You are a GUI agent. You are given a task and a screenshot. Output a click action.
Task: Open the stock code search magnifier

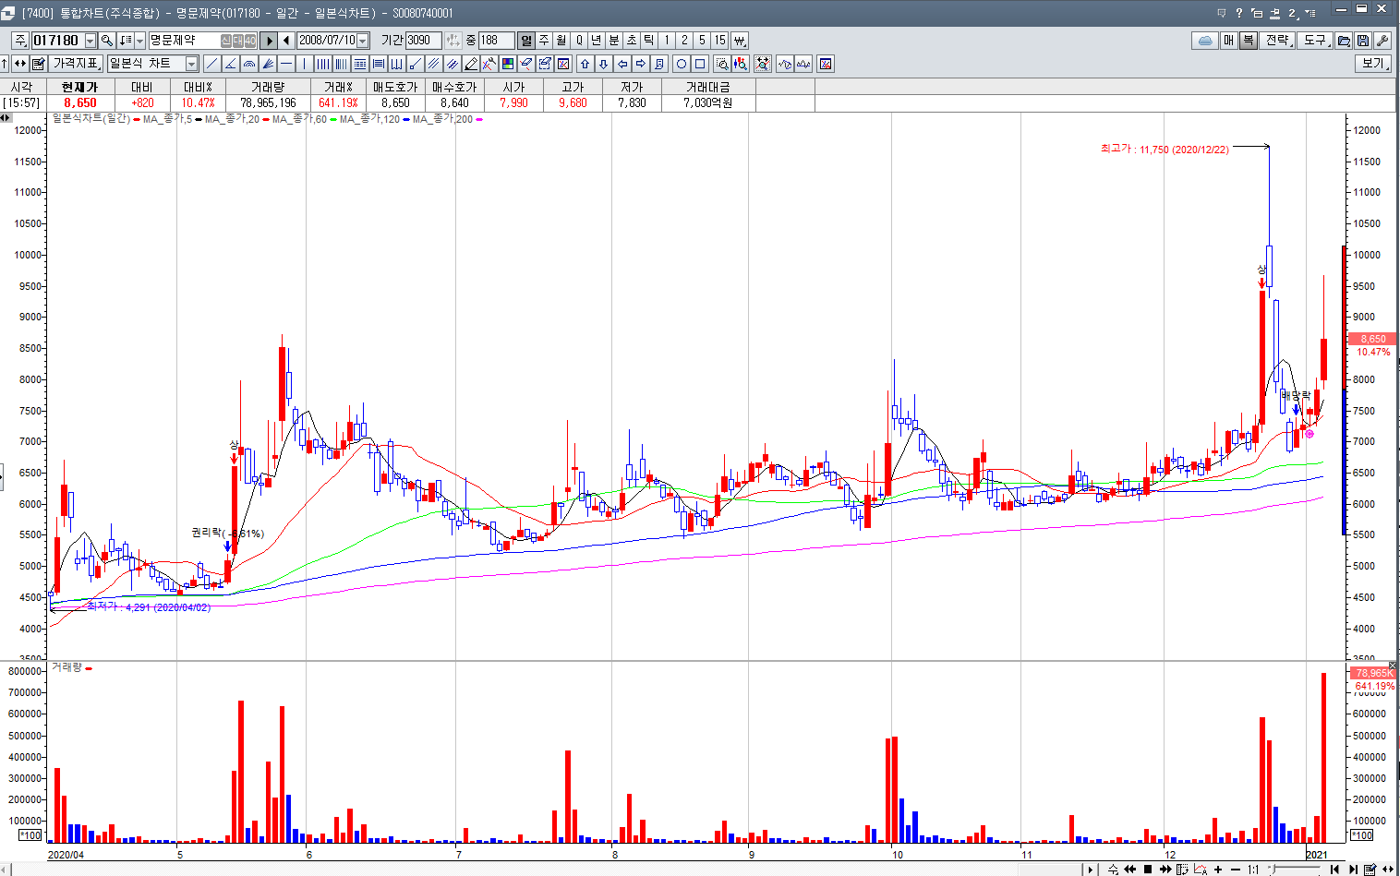tap(107, 41)
